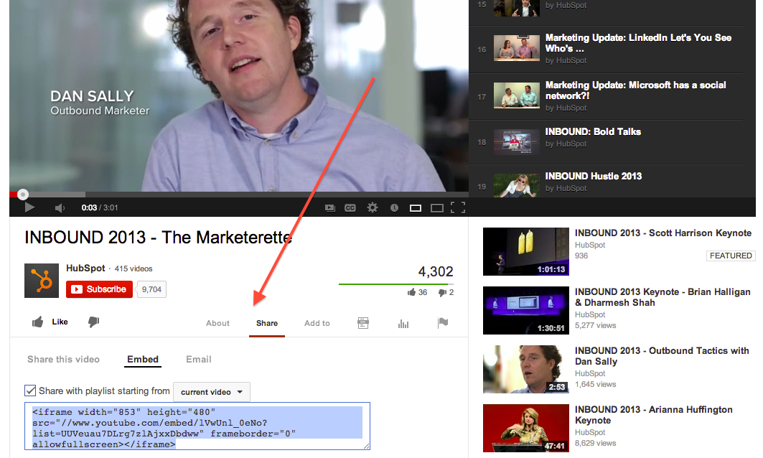Flag the video for reporting
The height and width of the screenshot is (458, 763).
[443, 323]
